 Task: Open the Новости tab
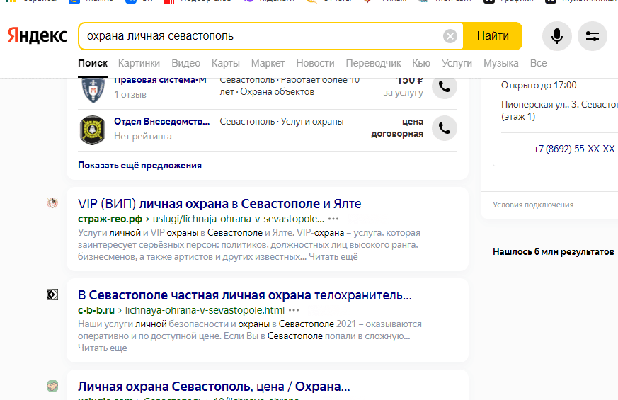pyautogui.click(x=315, y=63)
